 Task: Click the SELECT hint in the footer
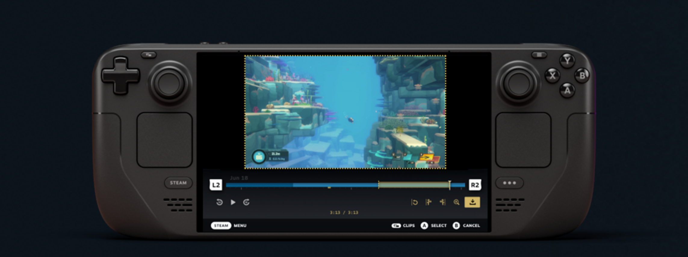pyautogui.click(x=434, y=226)
